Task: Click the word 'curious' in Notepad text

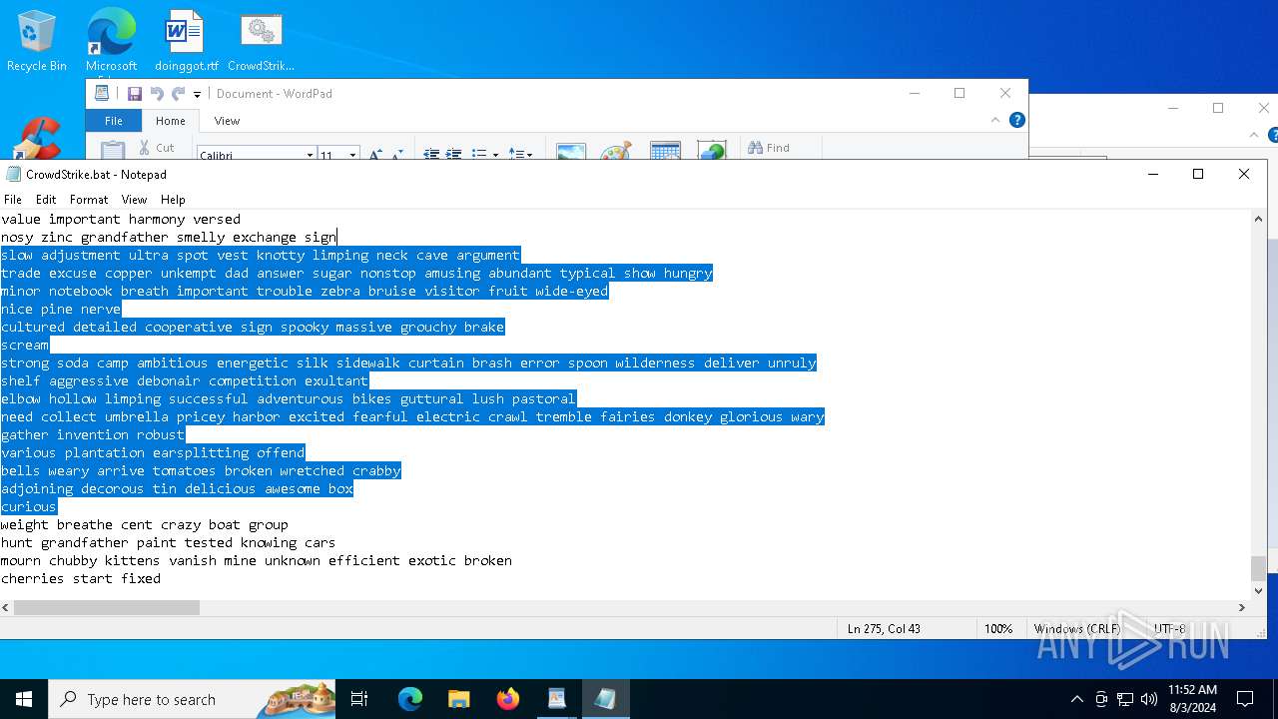Action: [29, 506]
